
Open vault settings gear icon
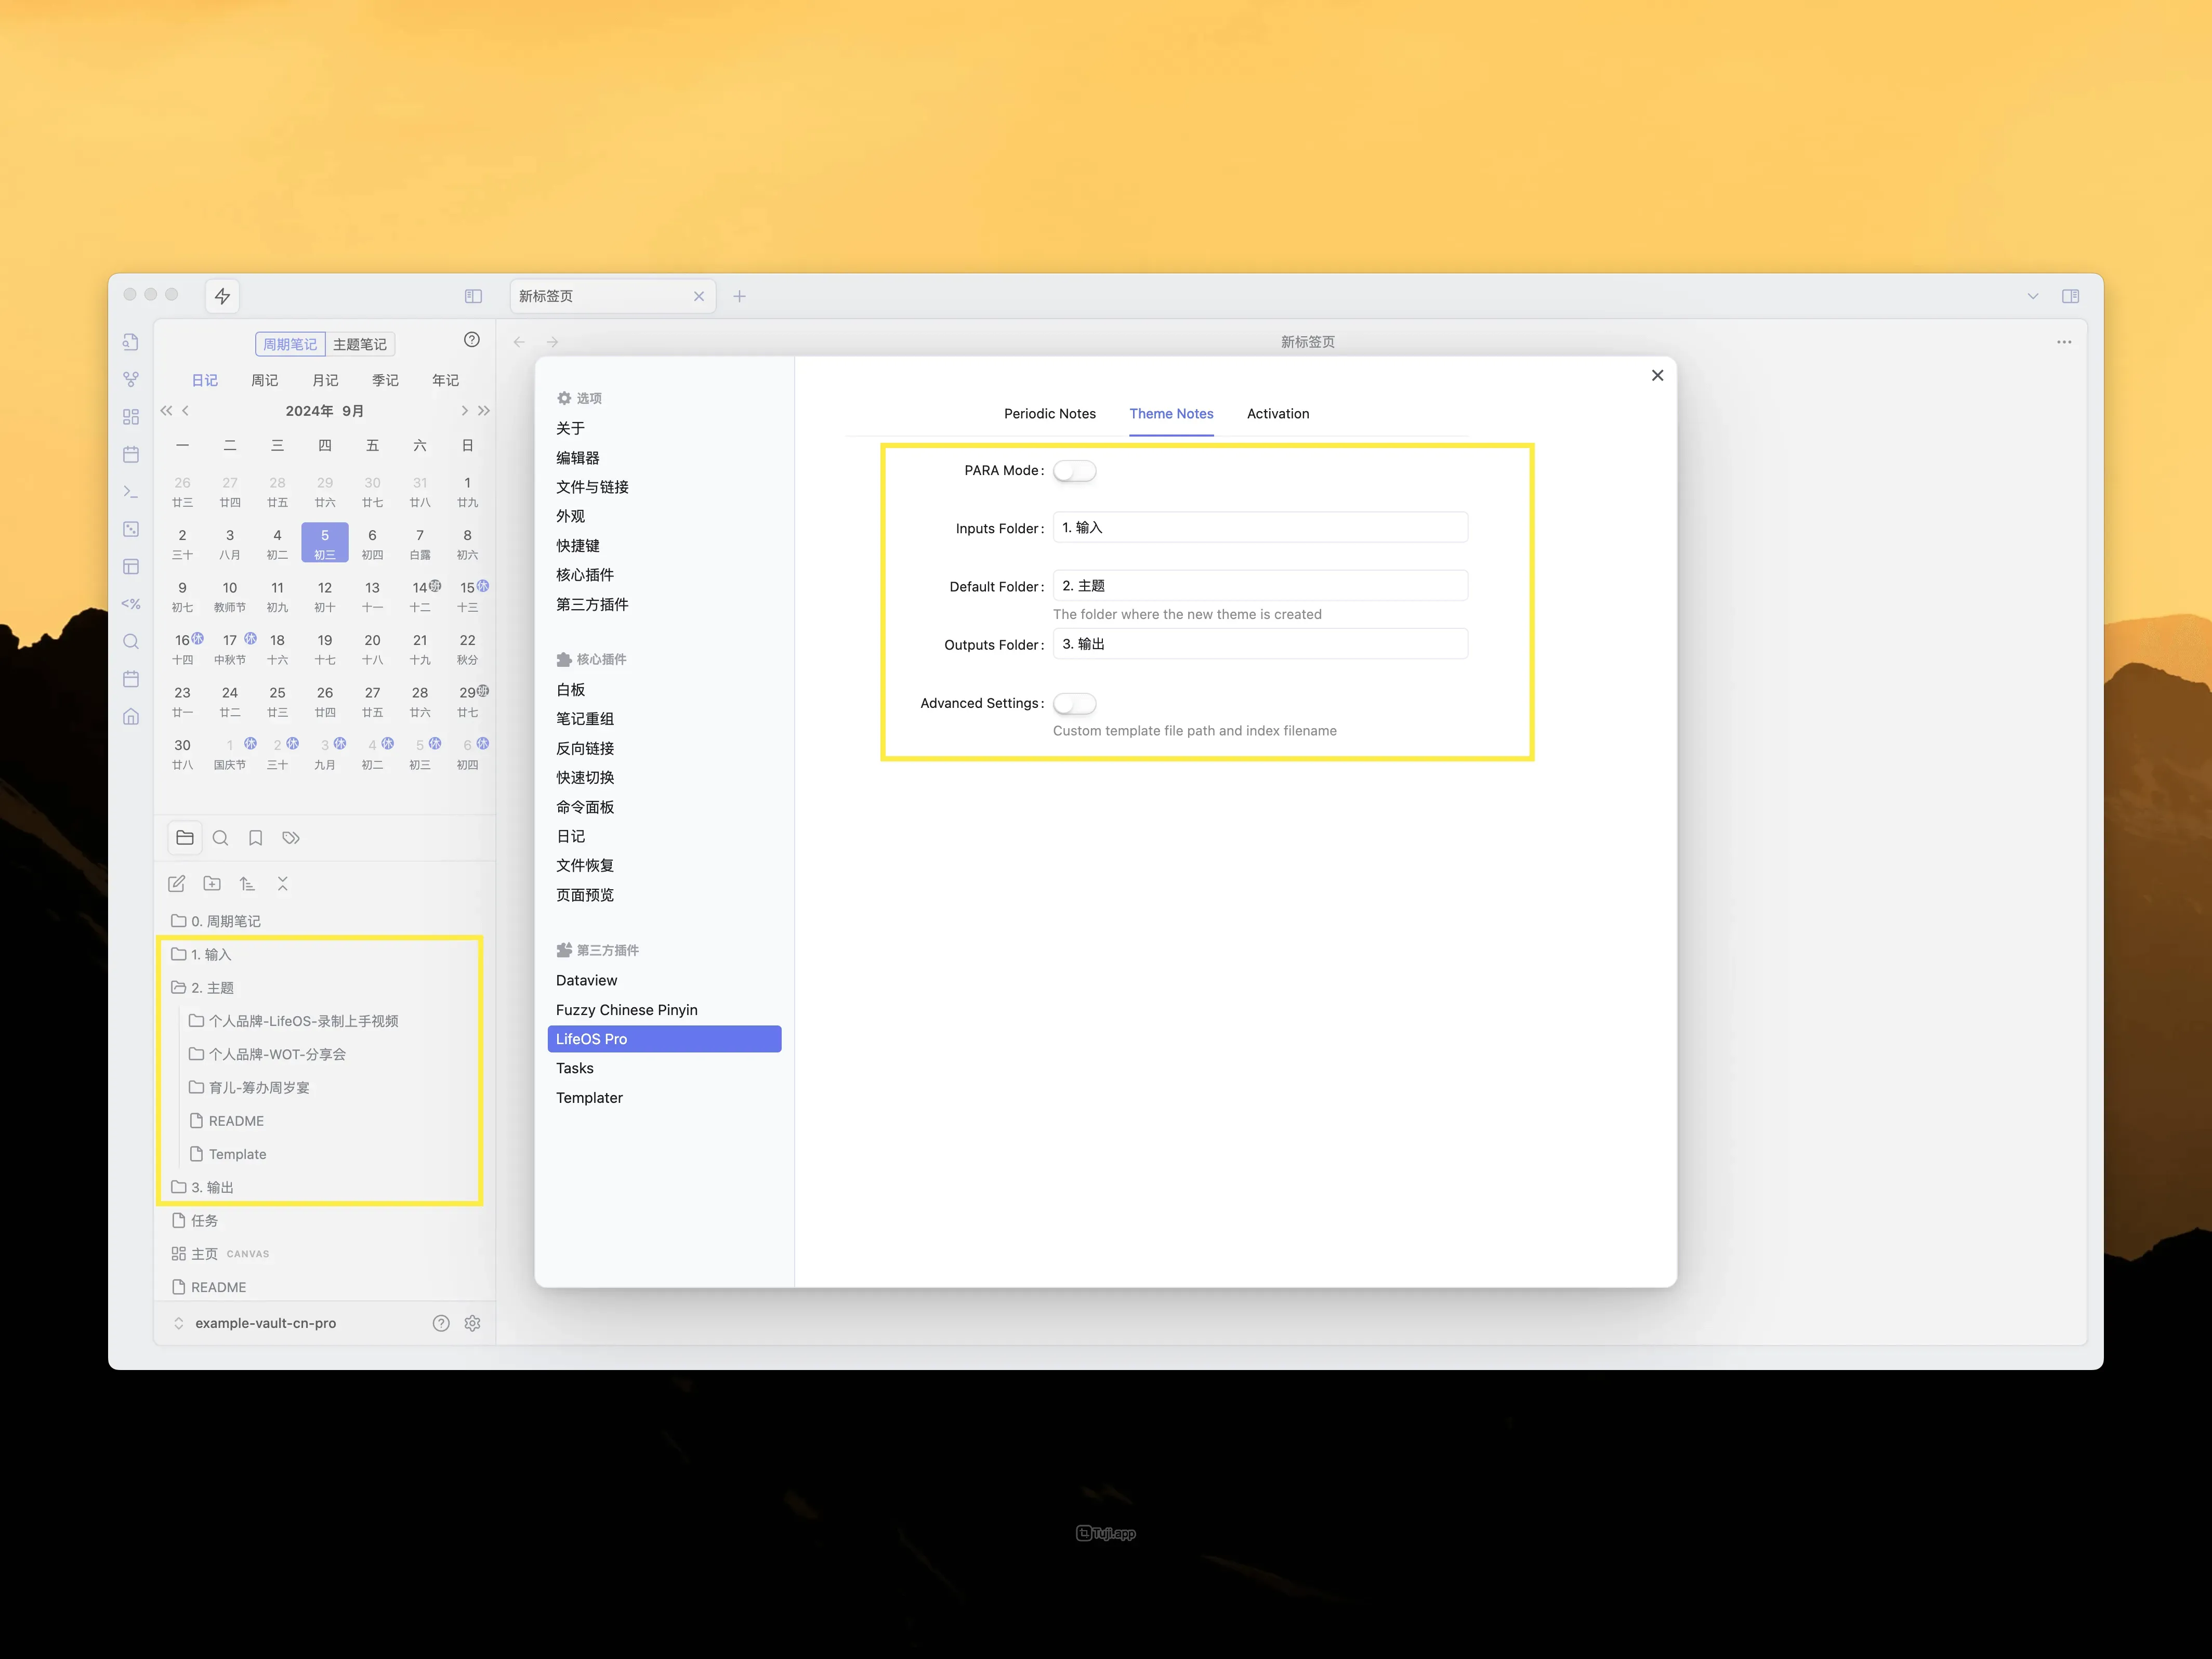click(x=473, y=1323)
